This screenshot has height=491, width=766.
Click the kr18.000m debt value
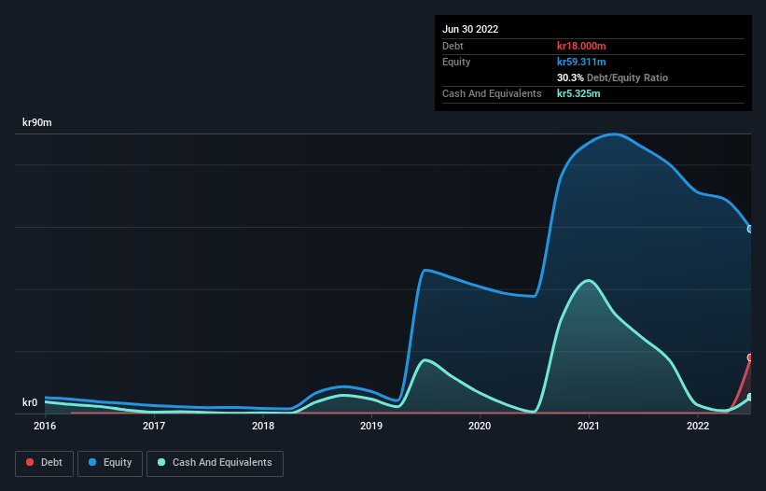(x=581, y=46)
